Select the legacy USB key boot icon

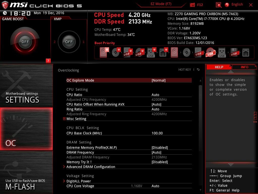click(222, 52)
